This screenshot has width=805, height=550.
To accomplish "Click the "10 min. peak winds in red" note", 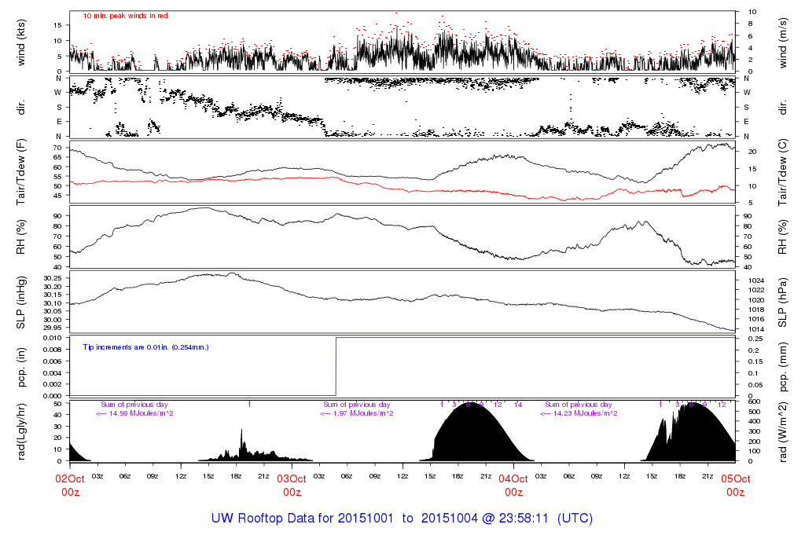I will [x=125, y=16].
